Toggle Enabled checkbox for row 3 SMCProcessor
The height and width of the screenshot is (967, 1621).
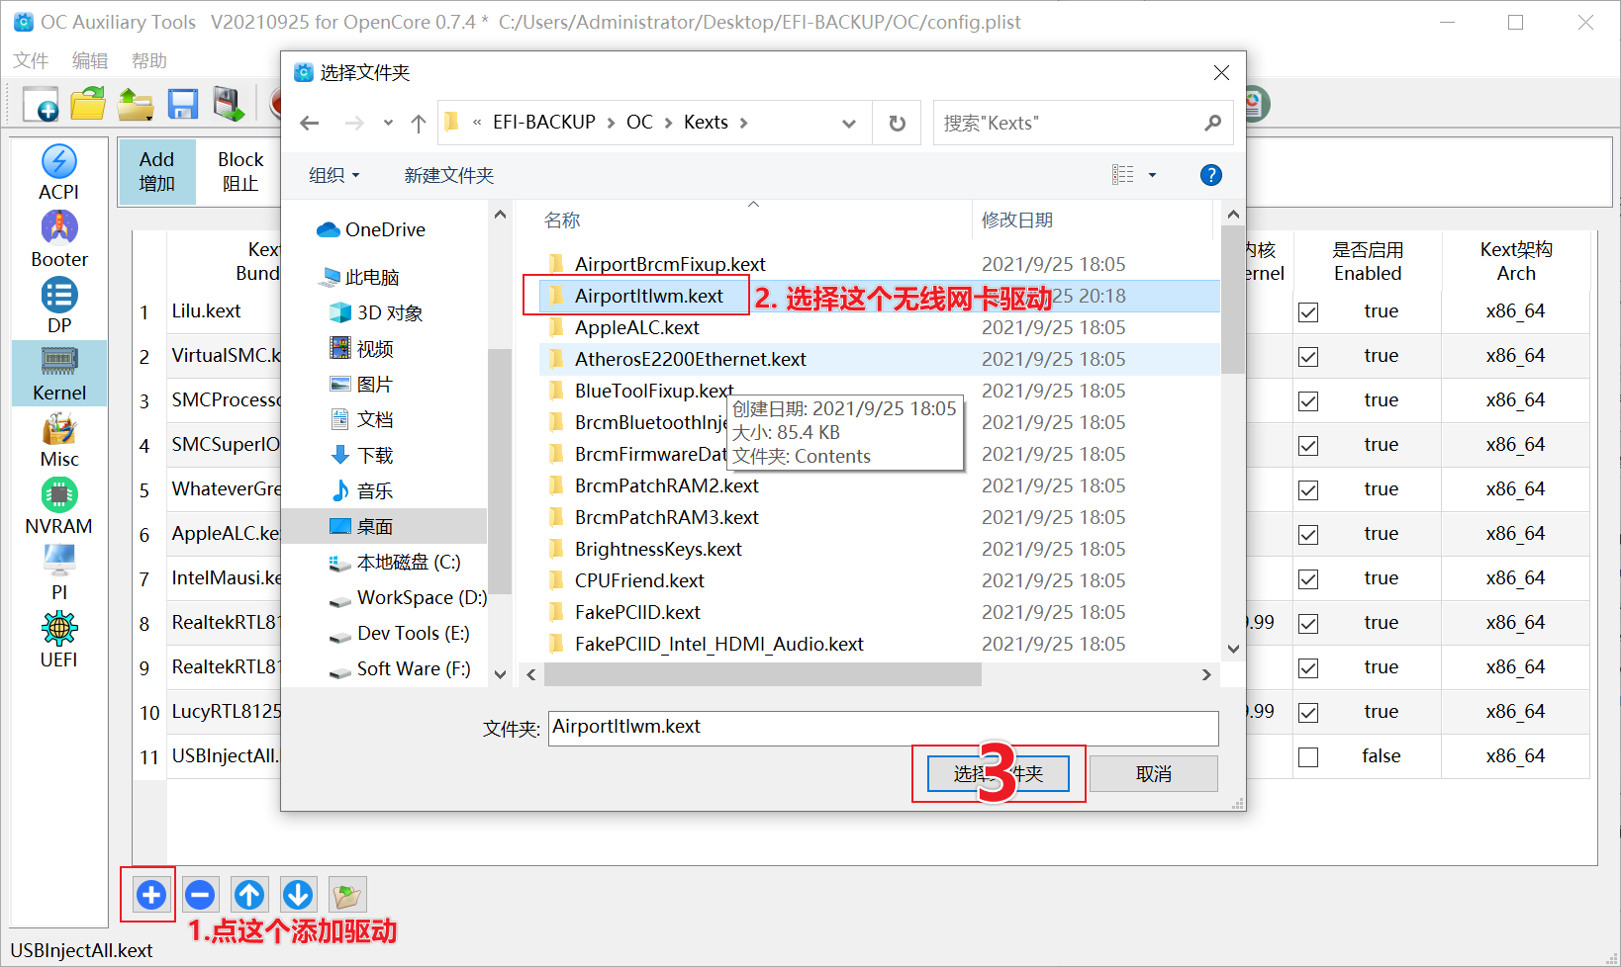pos(1308,401)
